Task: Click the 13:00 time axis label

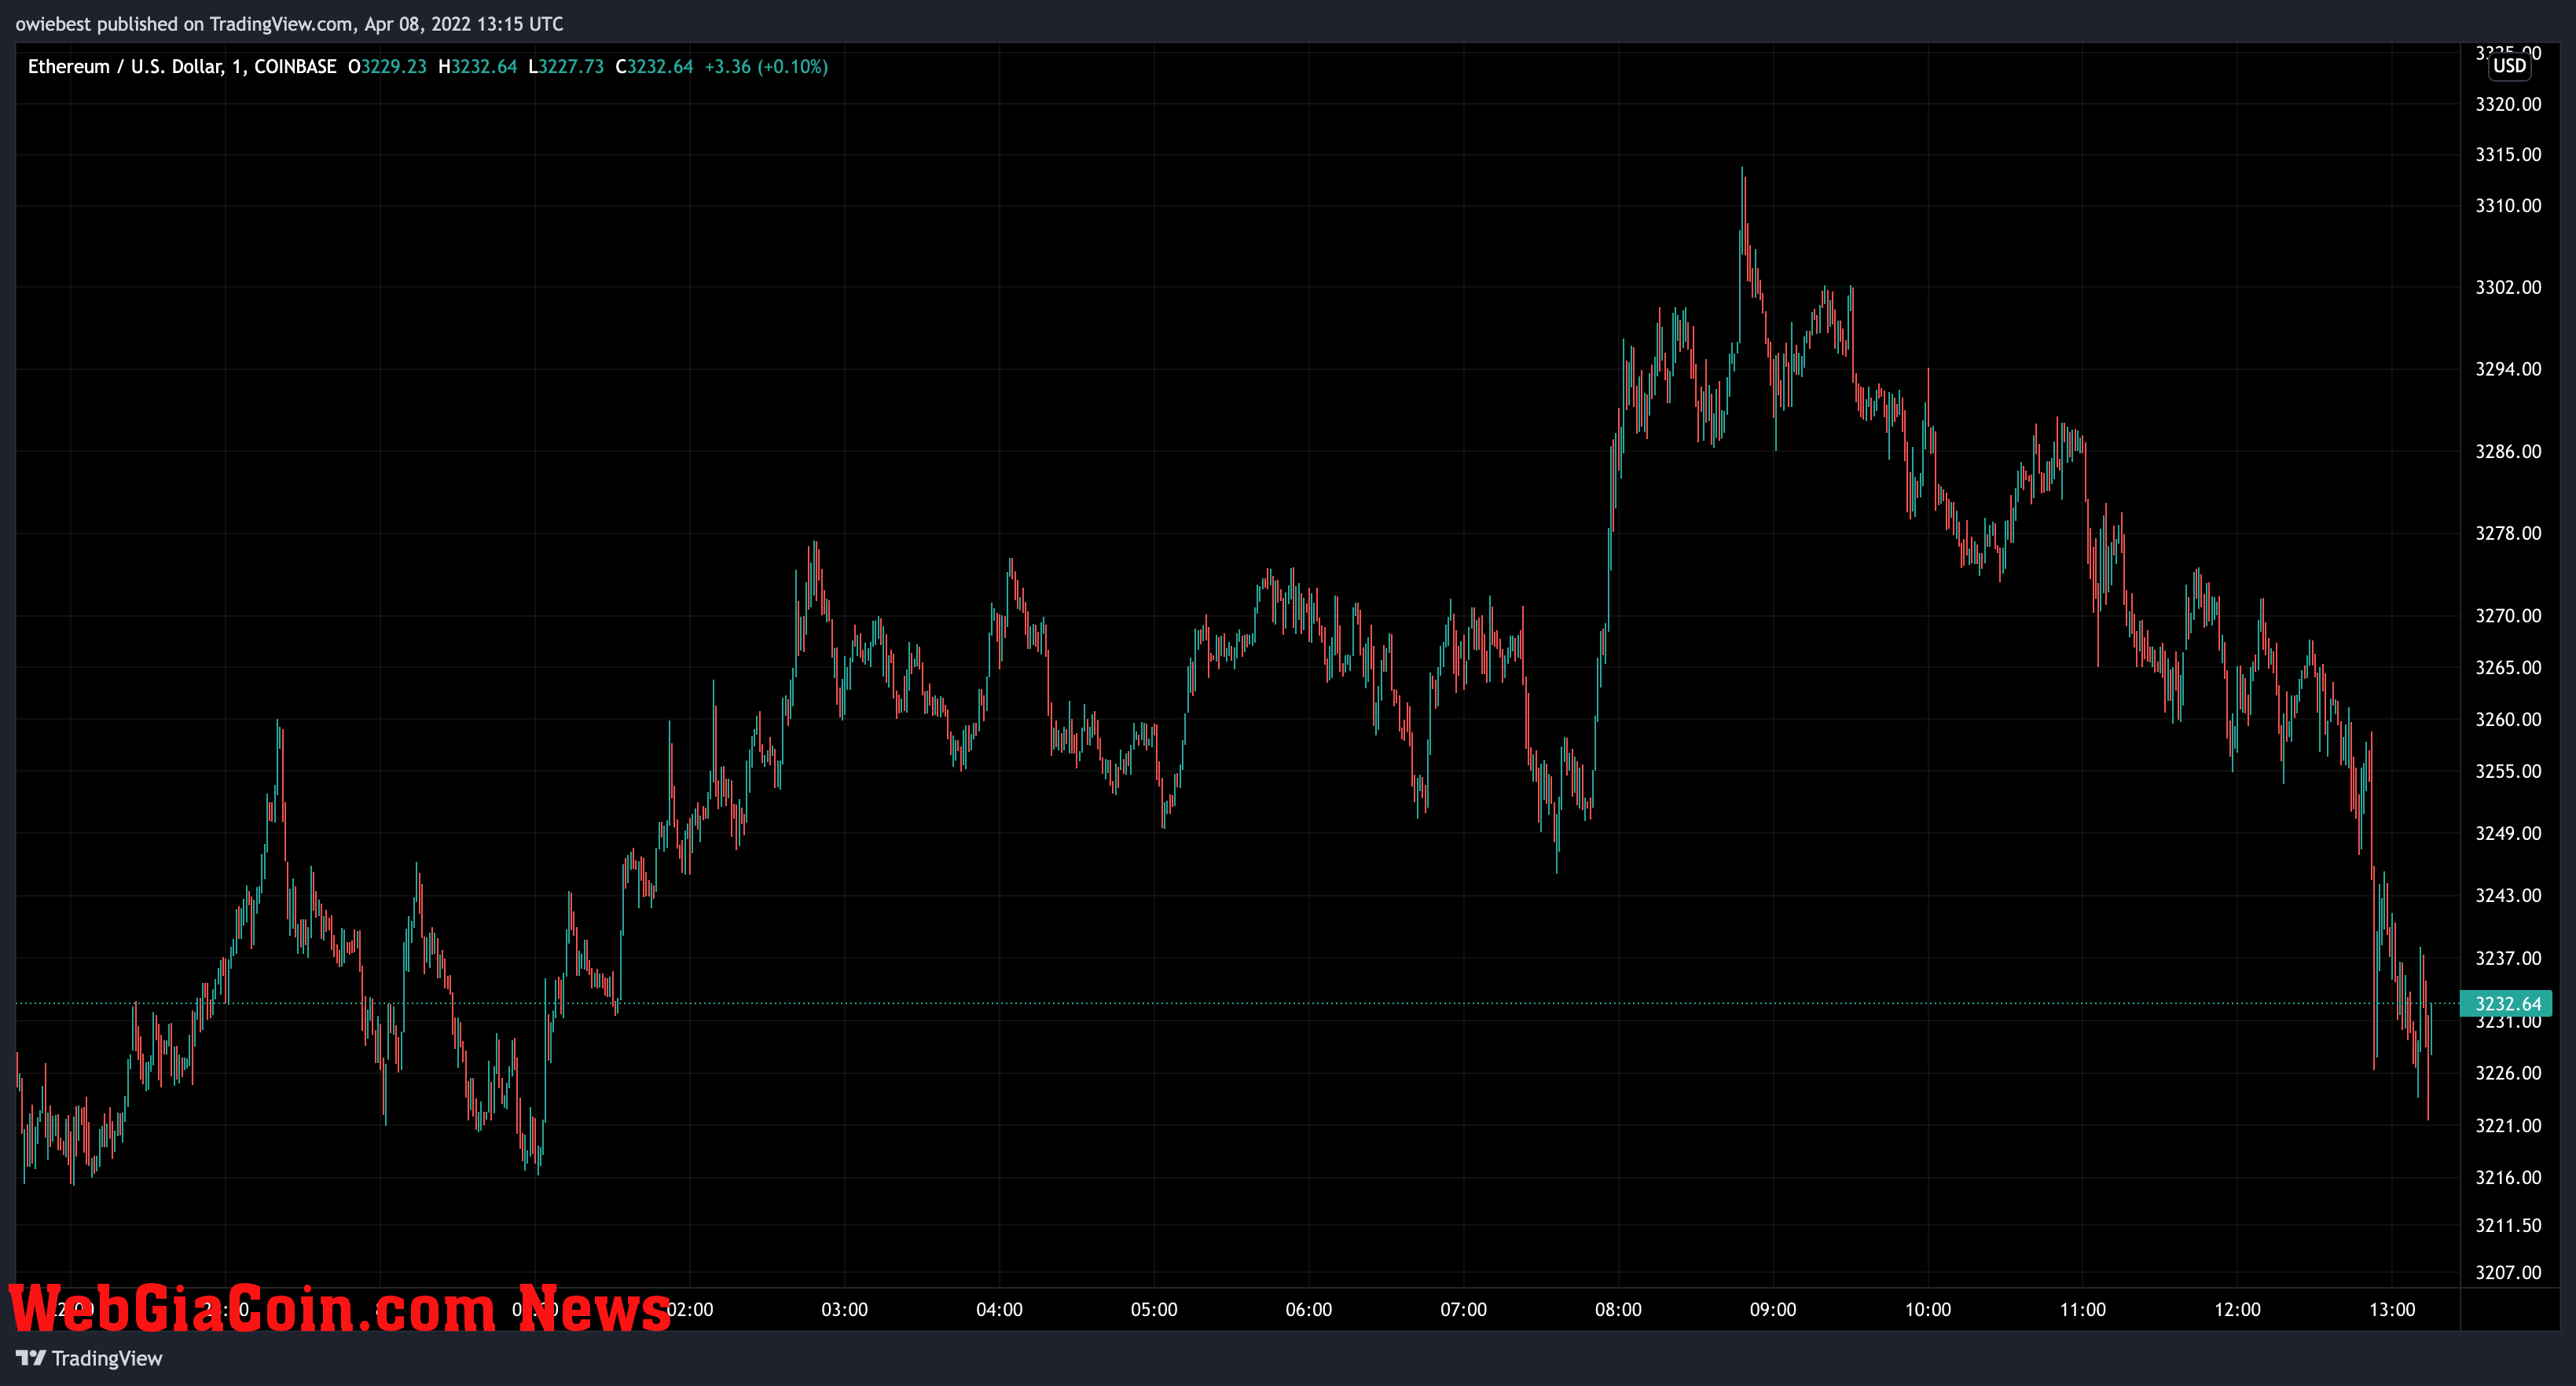Action: 2392,1309
